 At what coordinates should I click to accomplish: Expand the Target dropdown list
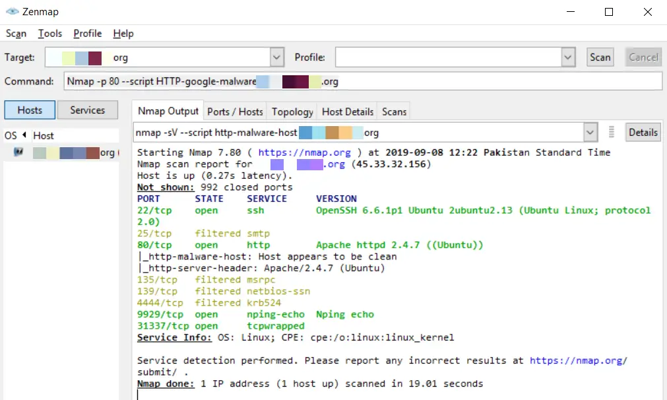(276, 57)
